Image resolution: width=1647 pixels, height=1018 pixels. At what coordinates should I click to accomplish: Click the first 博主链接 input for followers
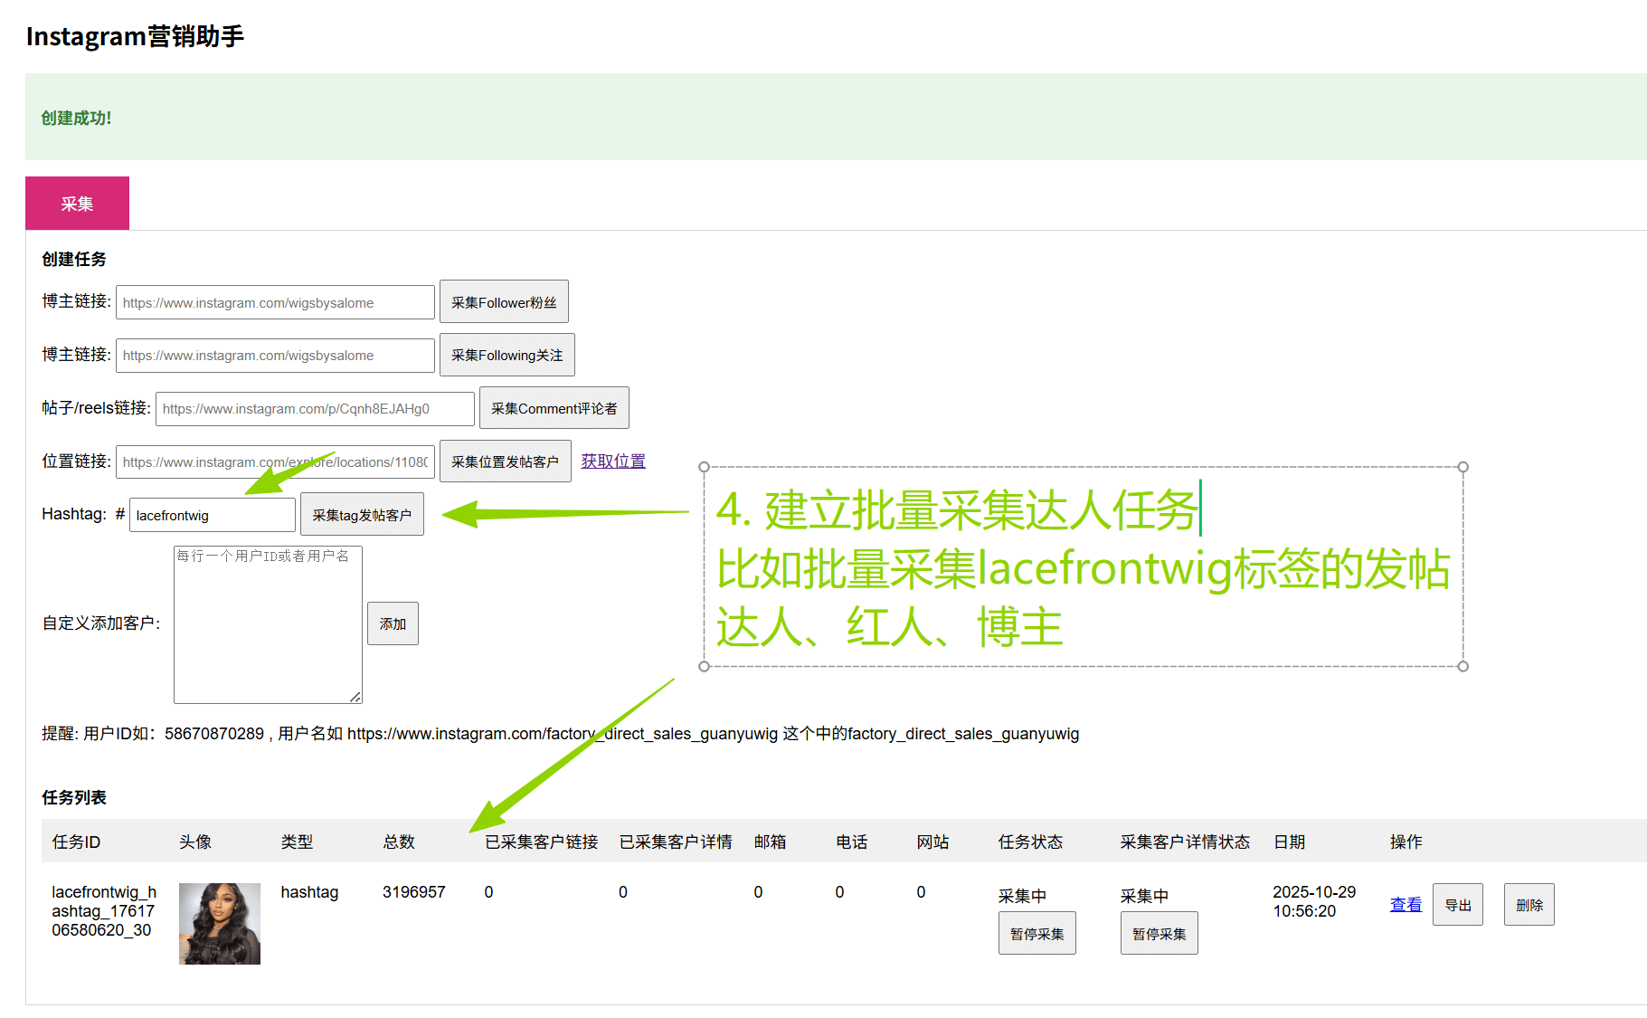275,302
